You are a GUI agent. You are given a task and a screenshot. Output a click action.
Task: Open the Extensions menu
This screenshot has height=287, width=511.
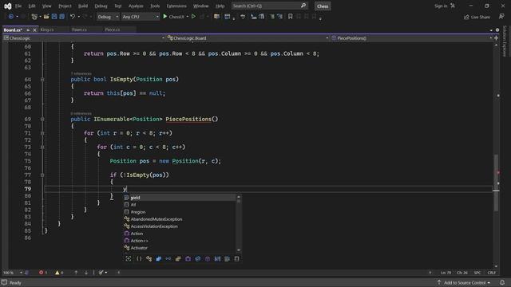click(x=176, y=6)
